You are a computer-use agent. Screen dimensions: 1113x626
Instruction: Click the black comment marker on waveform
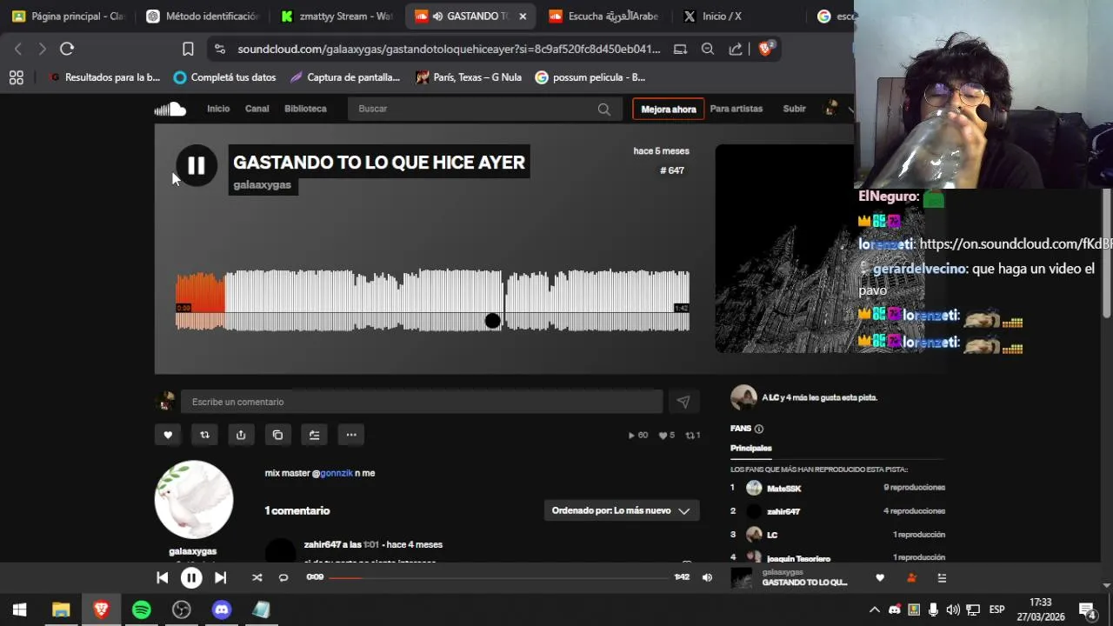coord(492,321)
